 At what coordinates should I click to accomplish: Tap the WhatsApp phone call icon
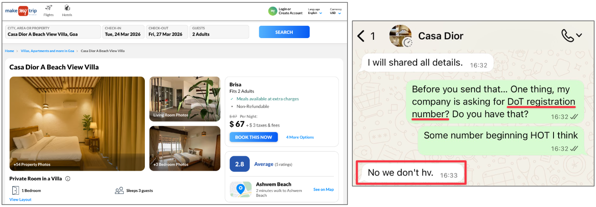pyautogui.click(x=568, y=36)
